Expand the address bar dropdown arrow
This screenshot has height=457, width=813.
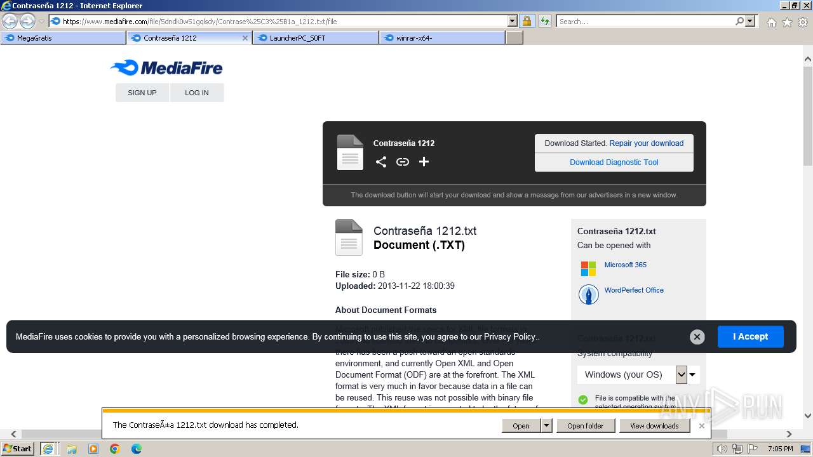[x=513, y=21]
